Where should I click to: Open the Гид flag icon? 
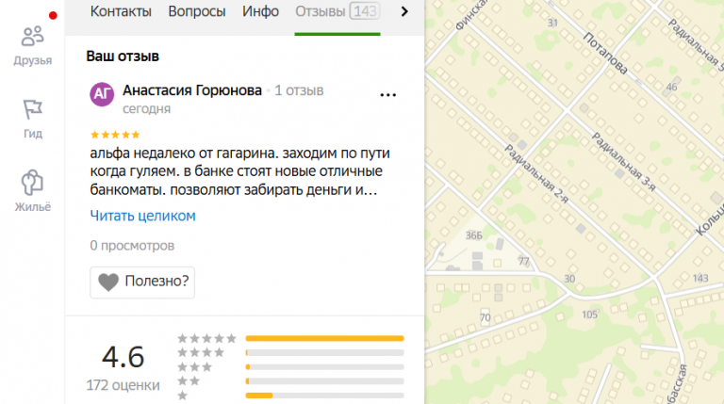[32, 109]
